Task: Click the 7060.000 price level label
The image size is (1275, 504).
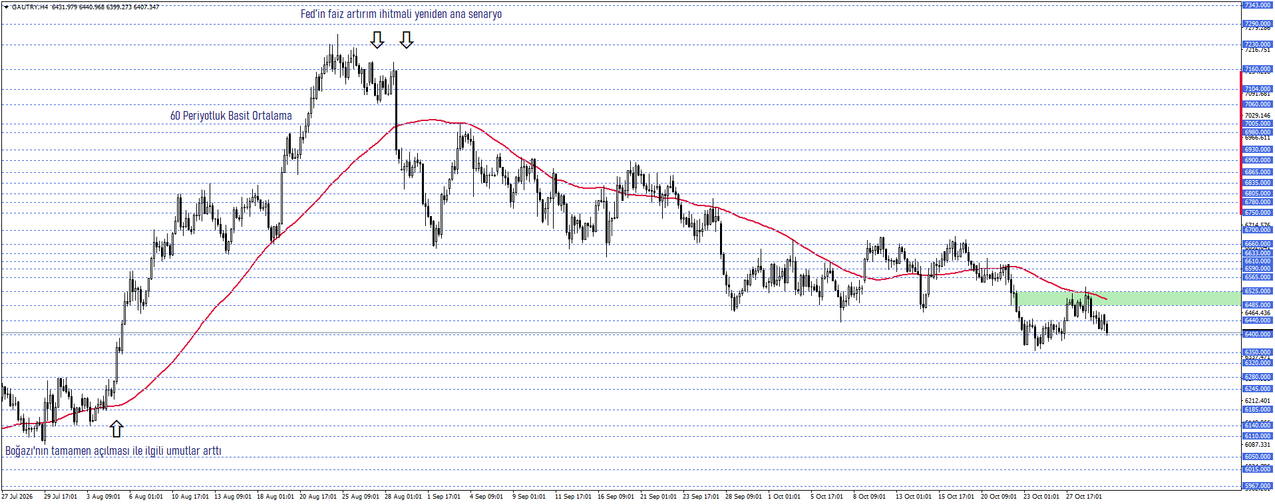Action: 1257,104
